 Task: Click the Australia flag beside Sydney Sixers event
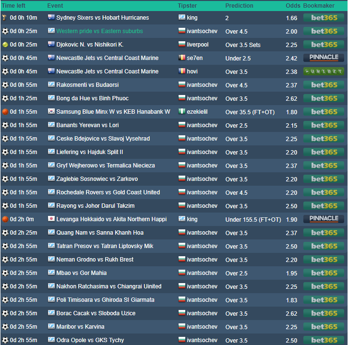click(x=51, y=17)
